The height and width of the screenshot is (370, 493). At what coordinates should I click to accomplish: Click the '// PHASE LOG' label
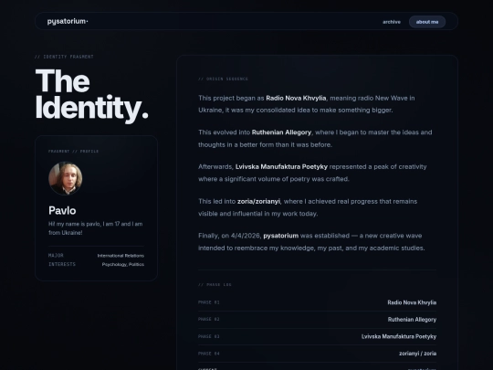(x=215, y=284)
